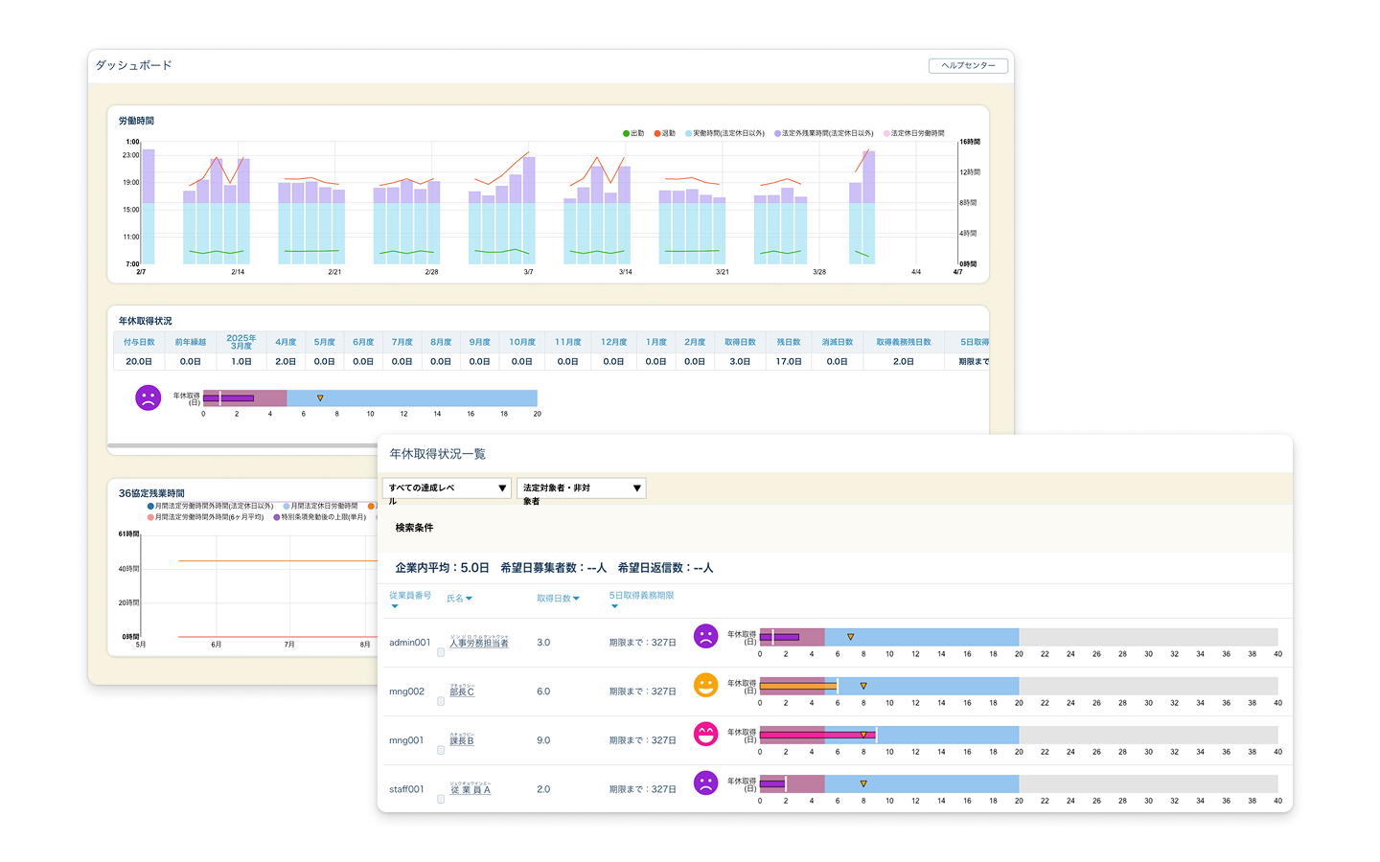Image resolution: width=1380 pixels, height=862 pixels.
Task: Toggle the 退勤 legend series
Action: point(665,133)
